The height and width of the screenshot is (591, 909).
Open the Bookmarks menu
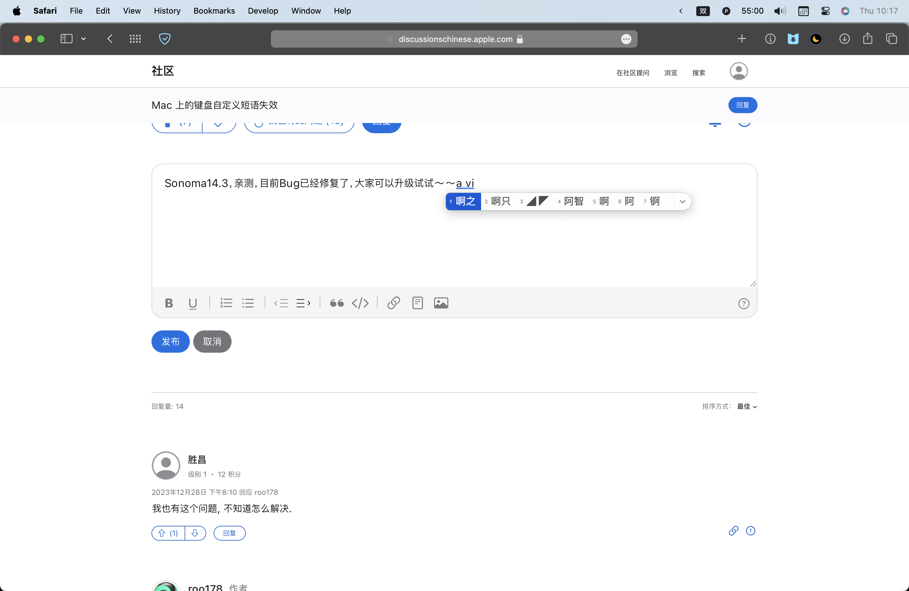tap(214, 11)
